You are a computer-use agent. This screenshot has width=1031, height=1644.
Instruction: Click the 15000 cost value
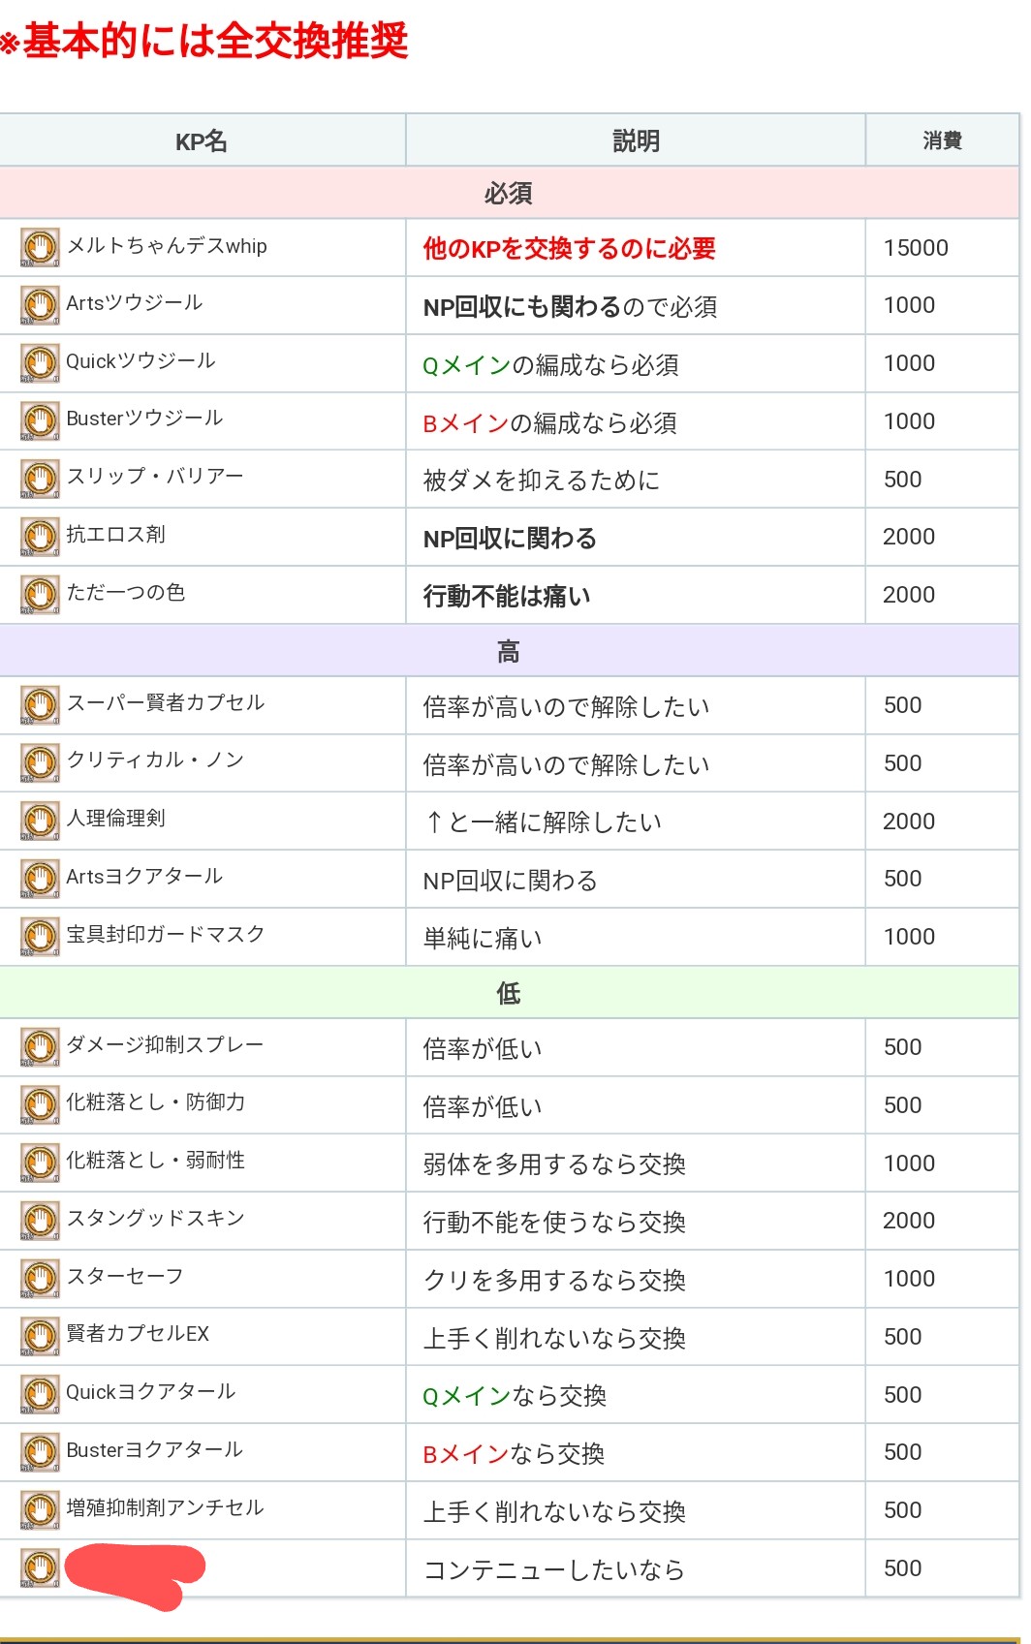(x=916, y=248)
